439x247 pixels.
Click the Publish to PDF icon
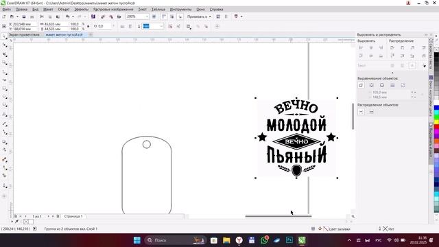[x=119, y=16]
